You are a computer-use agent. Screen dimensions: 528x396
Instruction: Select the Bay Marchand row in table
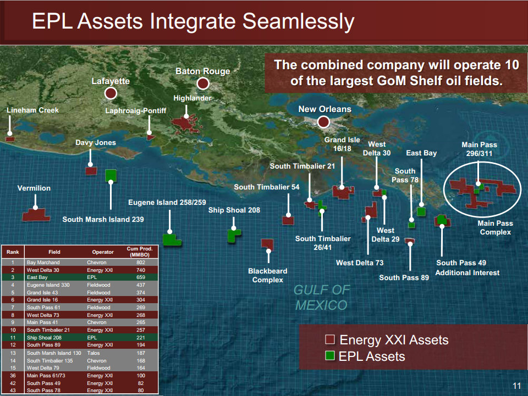pyautogui.click(x=80, y=263)
